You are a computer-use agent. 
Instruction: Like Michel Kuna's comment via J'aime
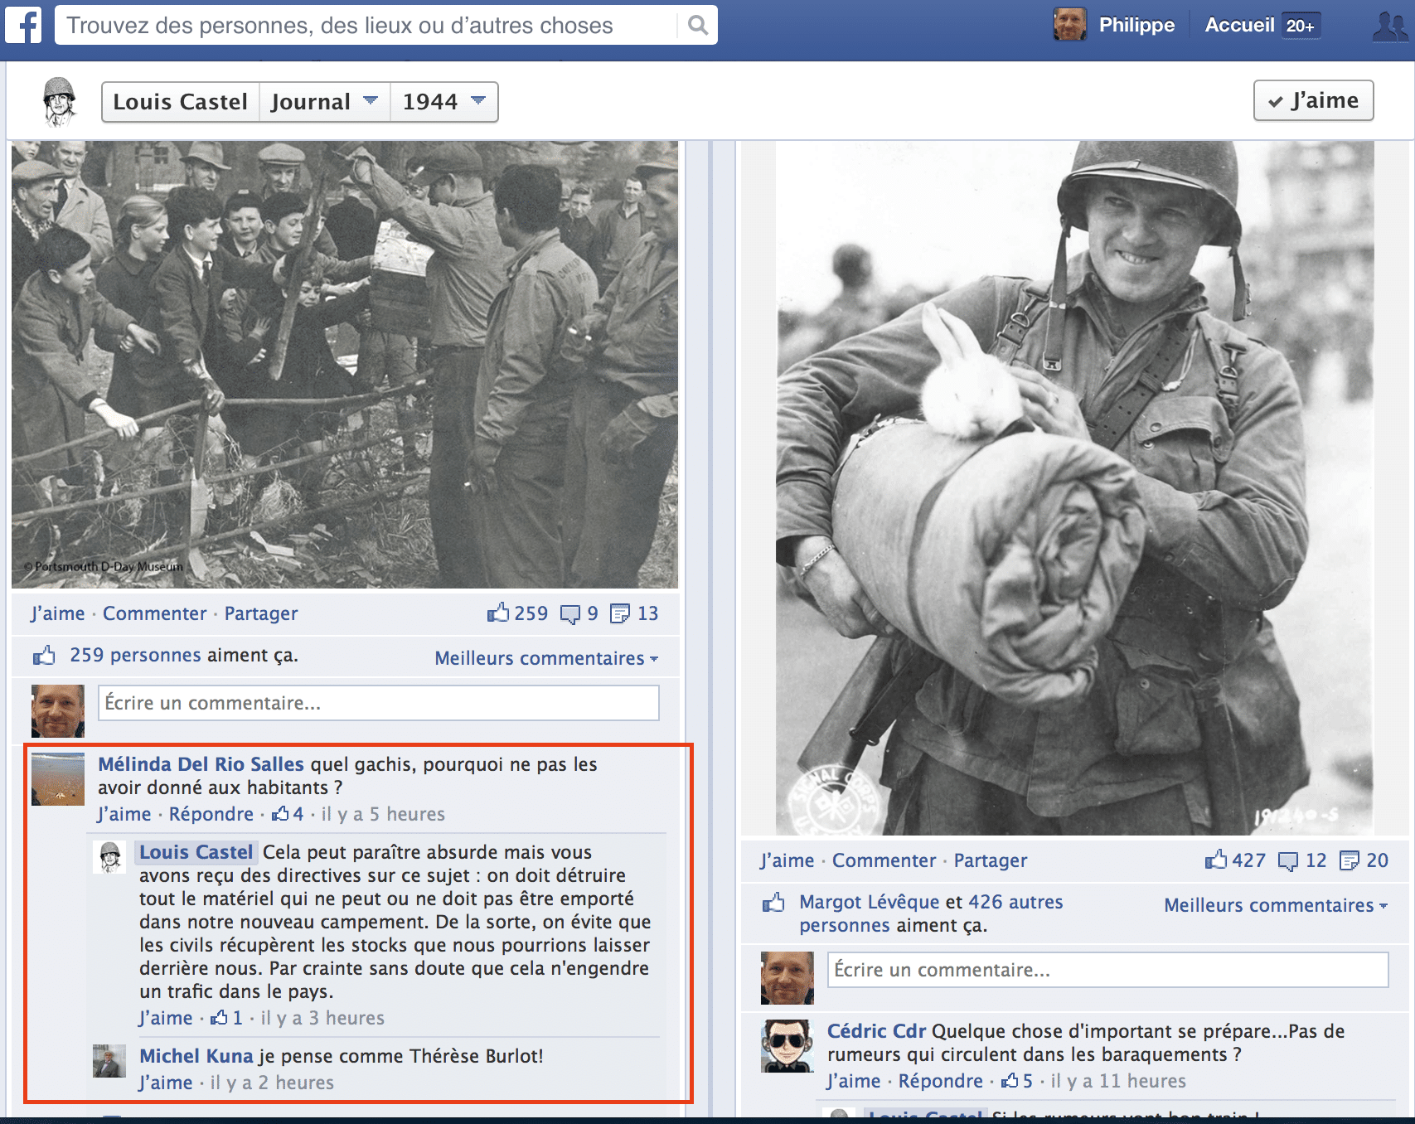point(166,1083)
